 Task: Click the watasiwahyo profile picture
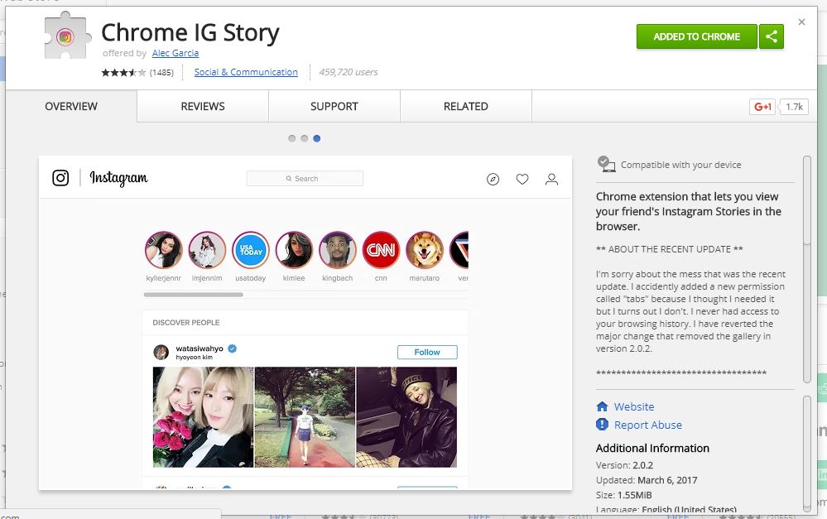161,352
